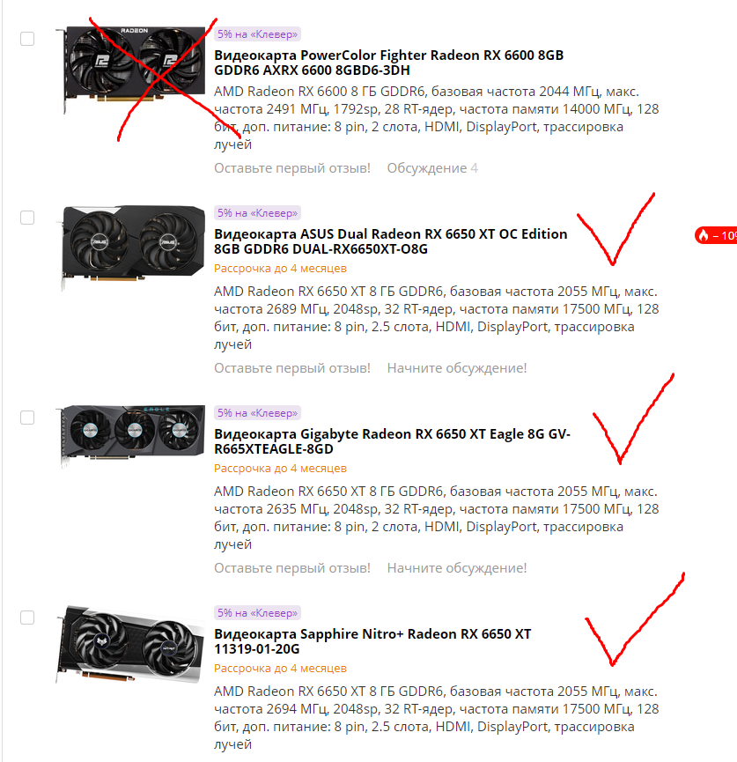Open "Рассрочка до 4 месяцев" on ASUS card

point(280,269)
